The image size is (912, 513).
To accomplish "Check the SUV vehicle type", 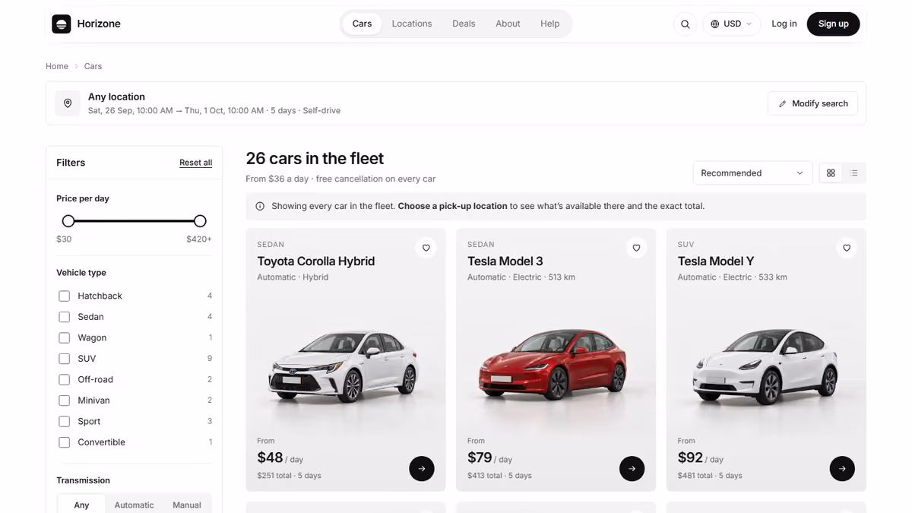I will pos(65,359).
